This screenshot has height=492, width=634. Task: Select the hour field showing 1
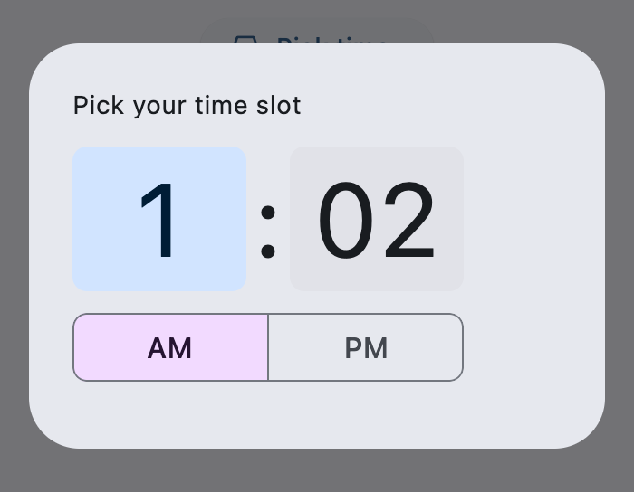point(159,219)
